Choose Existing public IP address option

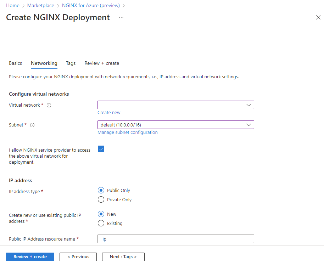101,224
